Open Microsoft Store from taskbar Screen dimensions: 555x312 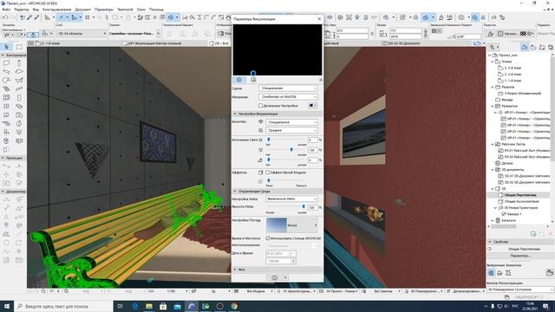(163, 306)
